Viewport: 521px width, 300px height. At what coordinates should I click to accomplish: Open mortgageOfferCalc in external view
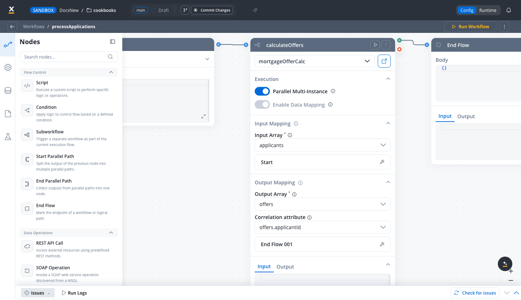tap(384, 61)
